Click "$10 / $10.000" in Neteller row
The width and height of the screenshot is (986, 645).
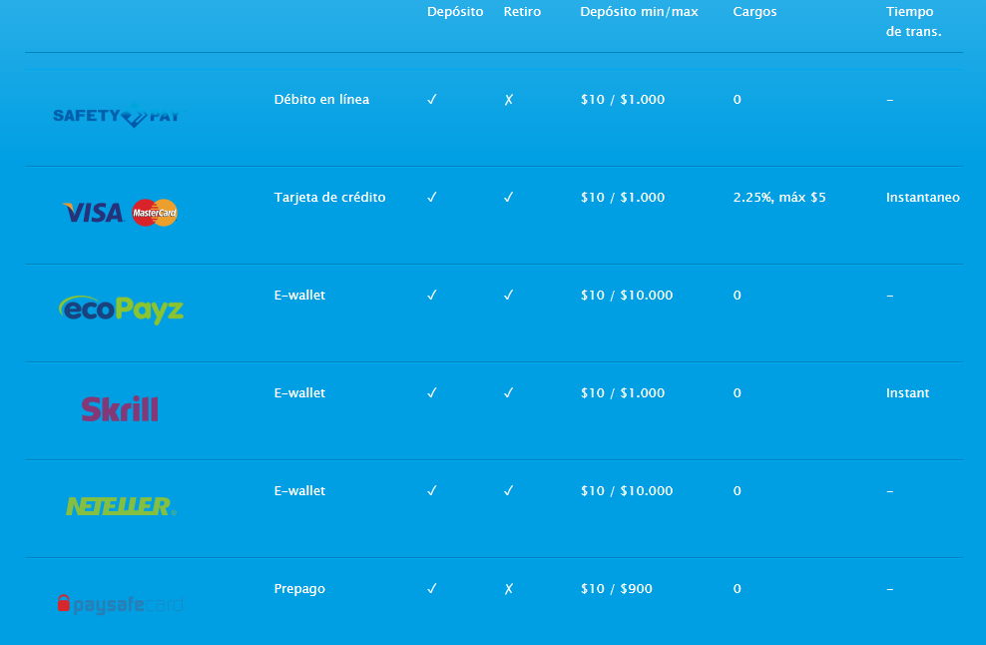[627, 490]
